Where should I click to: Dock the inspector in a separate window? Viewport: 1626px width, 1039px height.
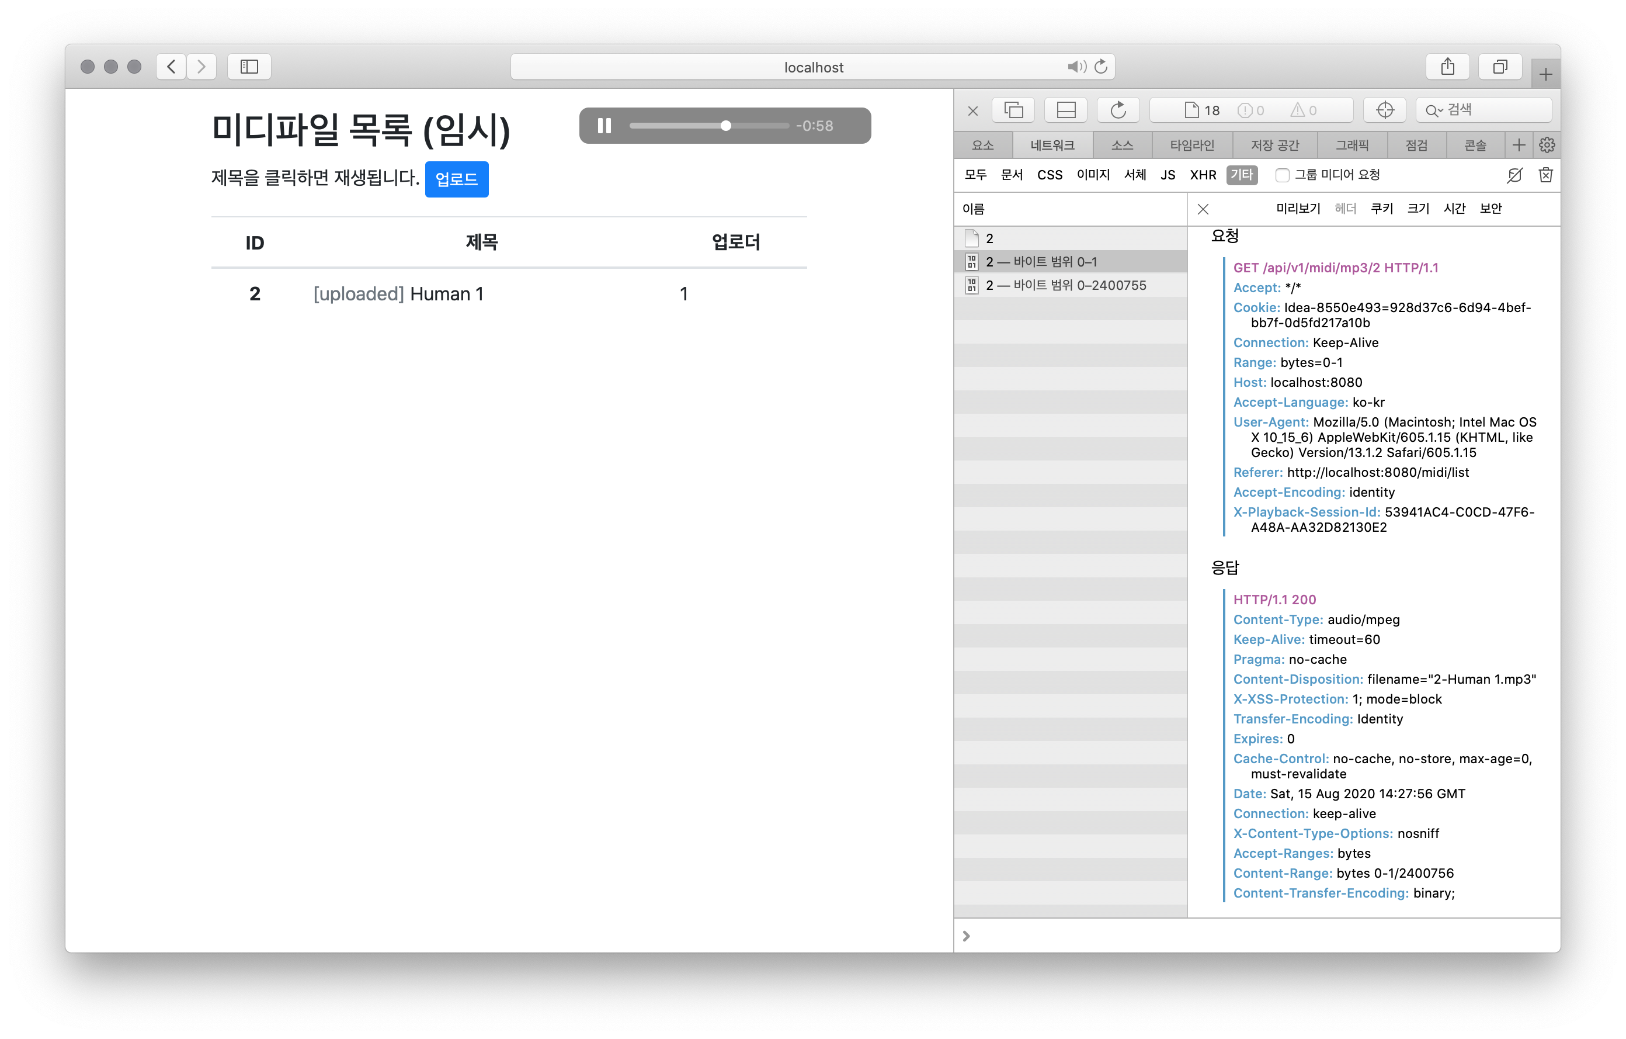click(x=1013, y=109)
